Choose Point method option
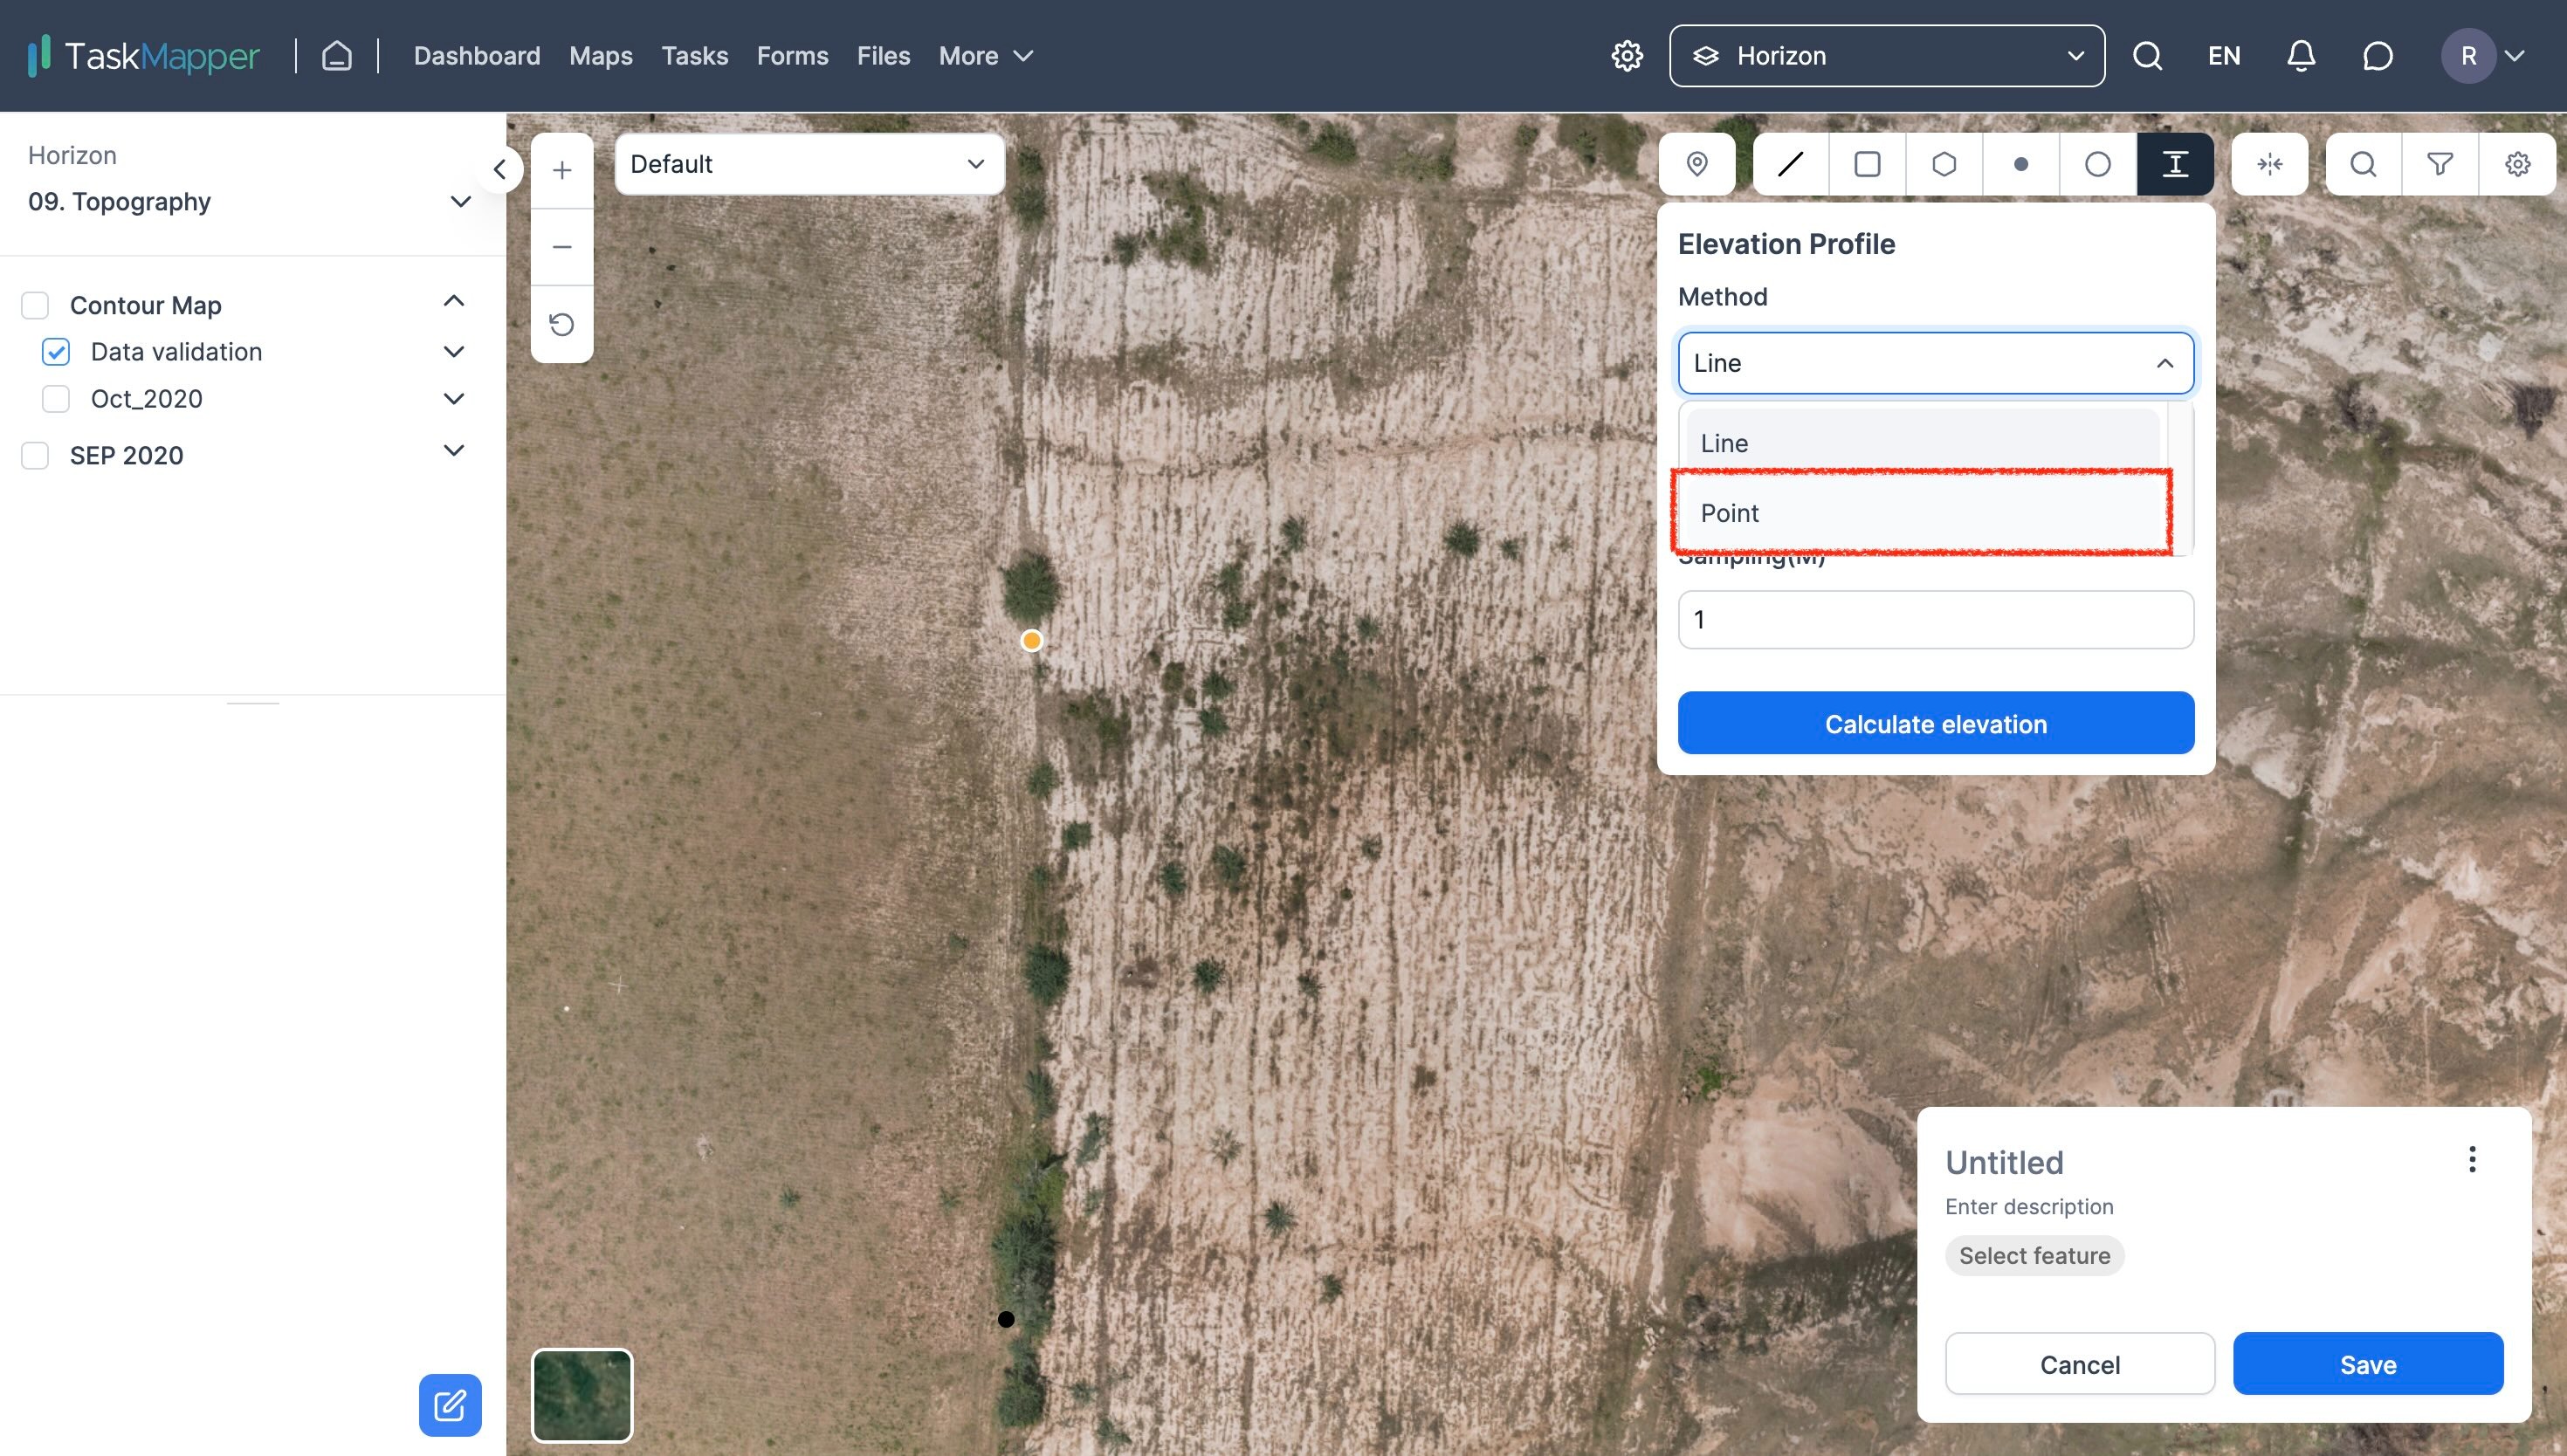The width and height of the screenshot is (2567, 1456). (x=1922, y=513)
